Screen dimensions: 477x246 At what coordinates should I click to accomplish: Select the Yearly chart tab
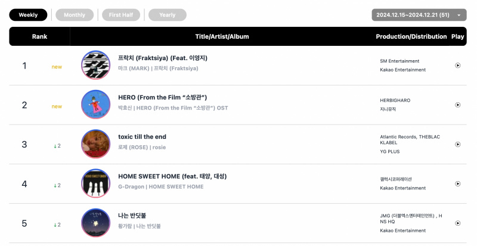pyautogui.click(x=168, y=15)
